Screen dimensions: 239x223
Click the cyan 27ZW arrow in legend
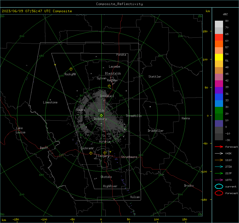[x=219, y=167]
